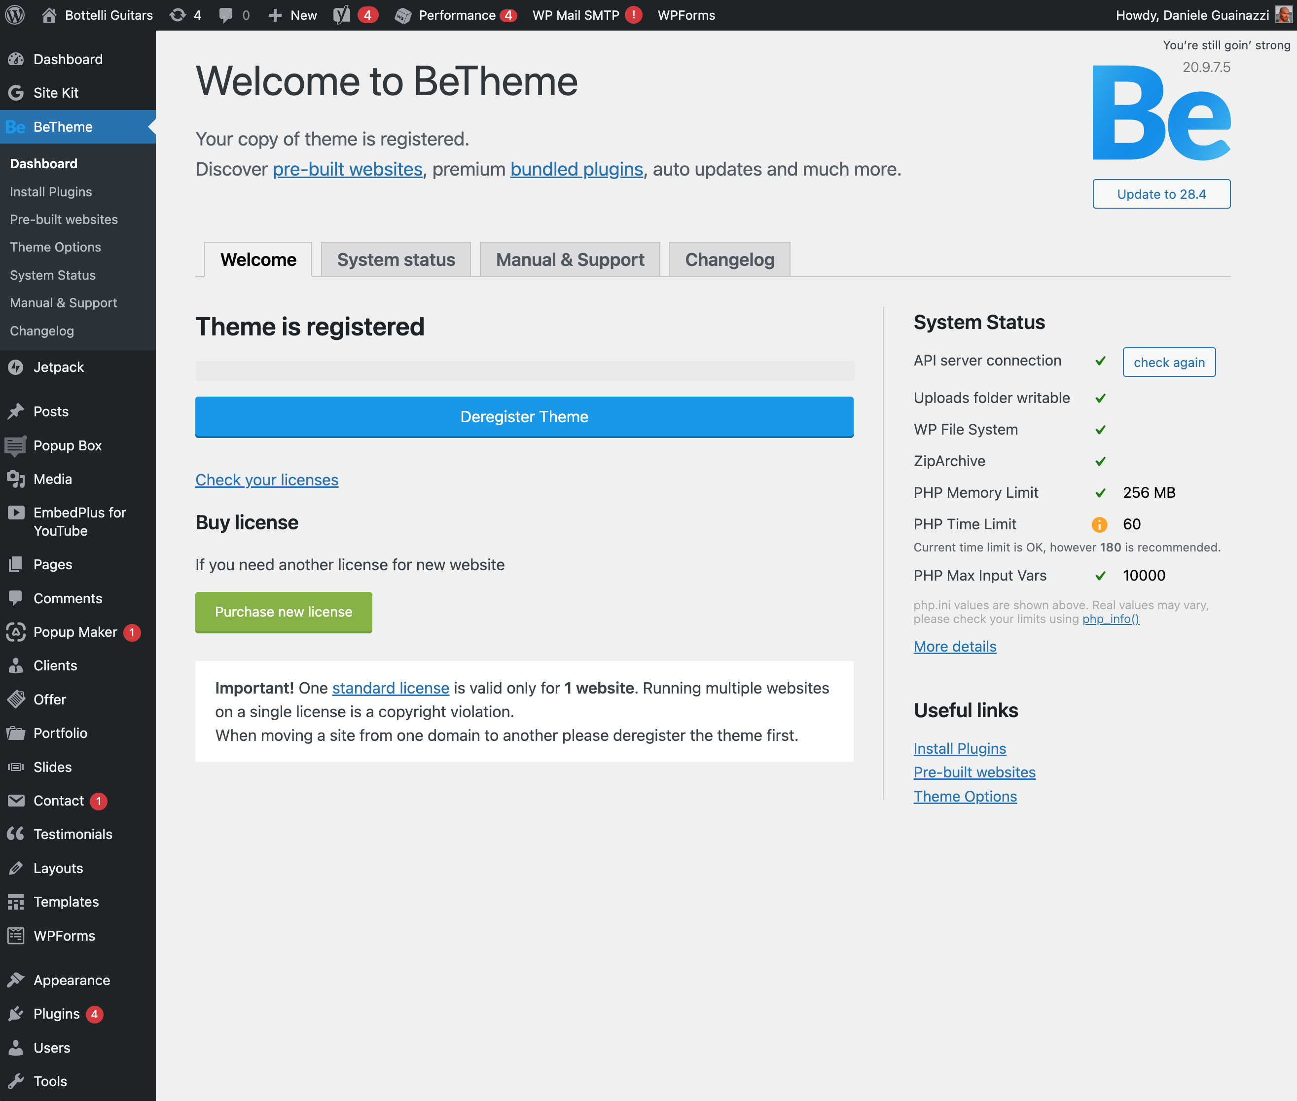Expand the Performance admin bar menu
Viewport: 1297px width, 1101px height.
click(x=456, y=15)
